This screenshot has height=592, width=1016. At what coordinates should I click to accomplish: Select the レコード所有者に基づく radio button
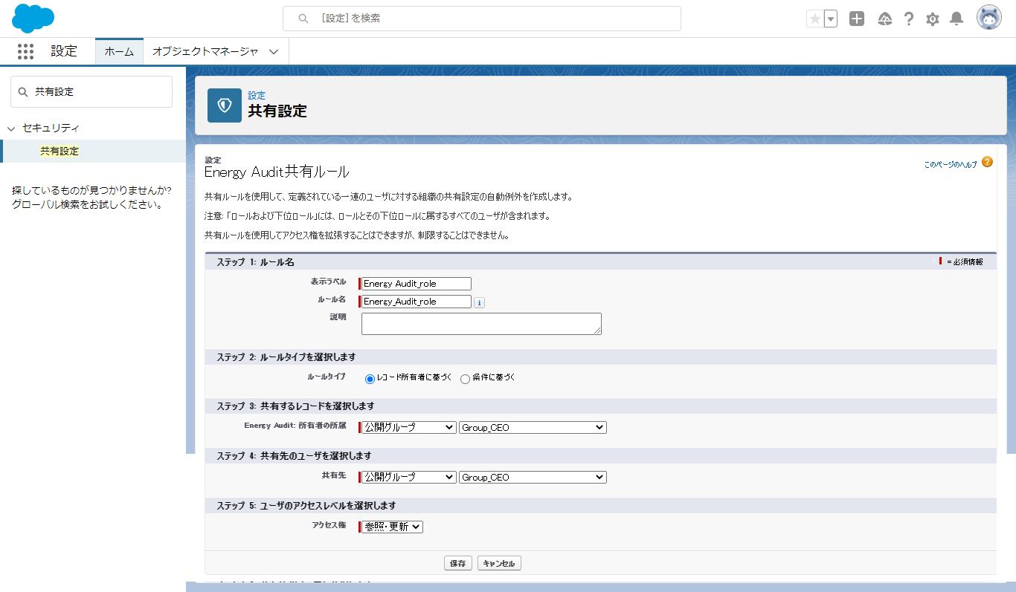tap(370, 379)
